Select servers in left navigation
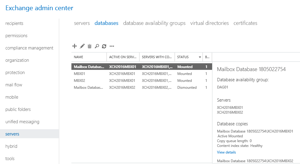Image resolution: width=300 pixels, height=164 pixels. click(29, 134)
